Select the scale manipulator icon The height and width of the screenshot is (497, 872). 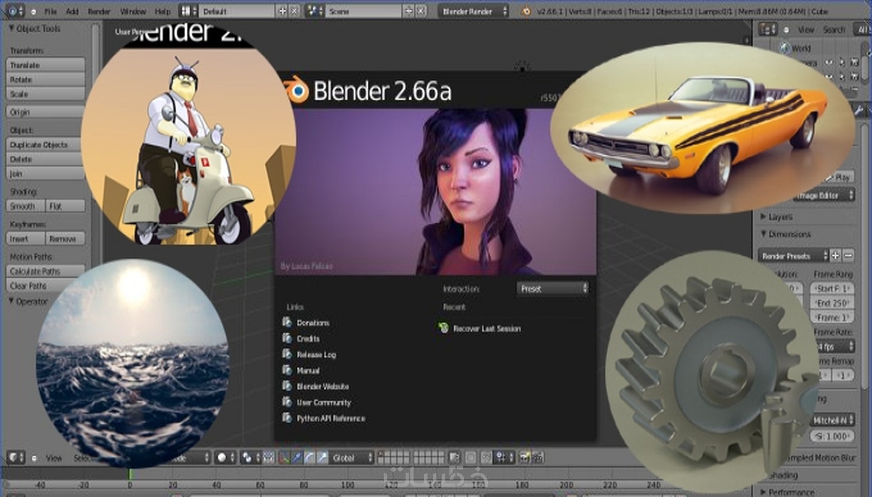click(x=322, y=457)
